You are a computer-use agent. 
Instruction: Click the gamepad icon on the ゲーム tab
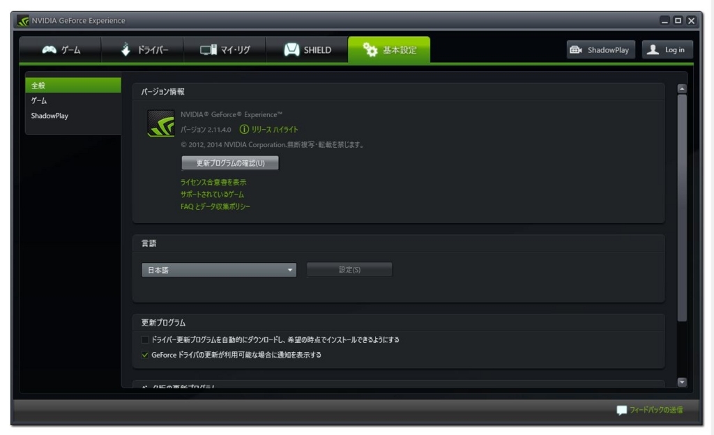[50, 49]
